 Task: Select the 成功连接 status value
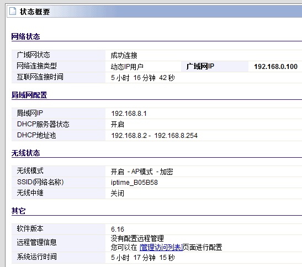[124, 55]
